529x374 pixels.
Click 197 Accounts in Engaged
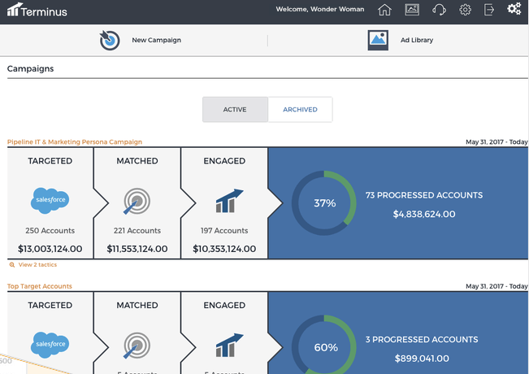pyautogui.click(x=224, y=231)
